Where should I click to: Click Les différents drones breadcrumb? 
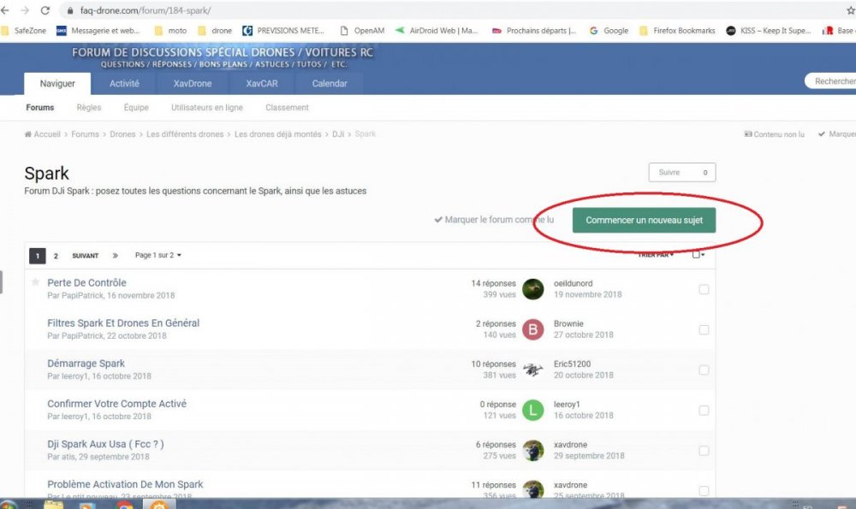(185, 134)
